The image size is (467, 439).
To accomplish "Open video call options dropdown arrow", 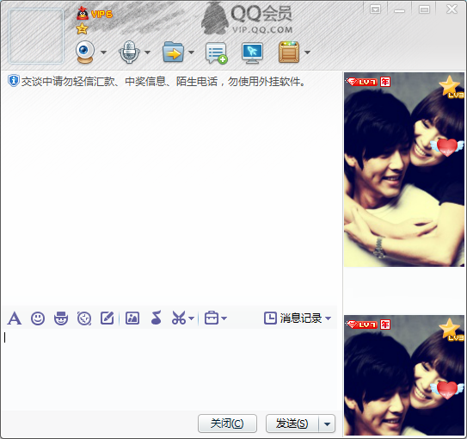I will point(103,53).
